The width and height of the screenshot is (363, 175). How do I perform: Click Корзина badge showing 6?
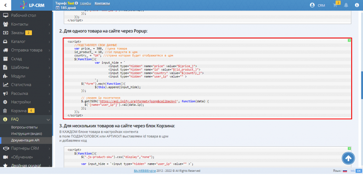point(31,110)
